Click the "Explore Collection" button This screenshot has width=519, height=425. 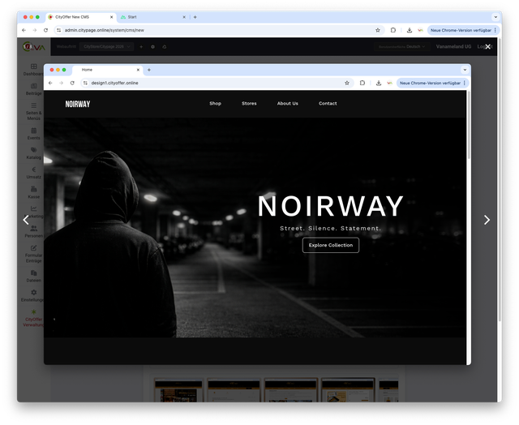pyautogui.click(x=331, y=245)
